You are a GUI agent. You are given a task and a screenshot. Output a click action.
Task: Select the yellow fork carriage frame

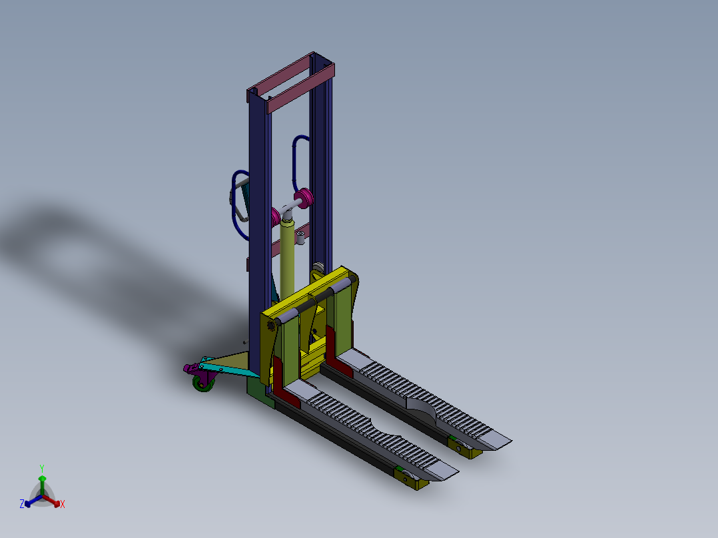pyautogui.click(x=310, y=328)
